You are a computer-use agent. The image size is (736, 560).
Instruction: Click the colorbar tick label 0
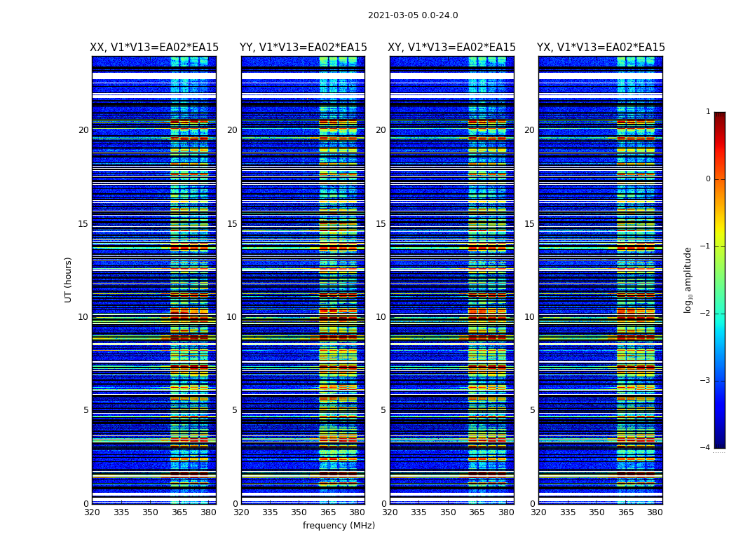[x=707, y=179]
